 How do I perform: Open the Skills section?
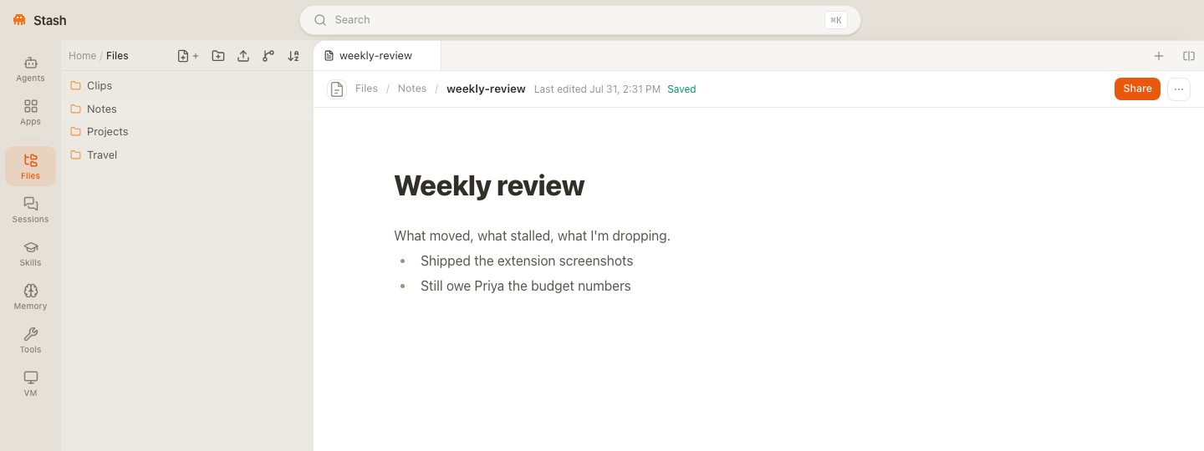tap(30, 253)
